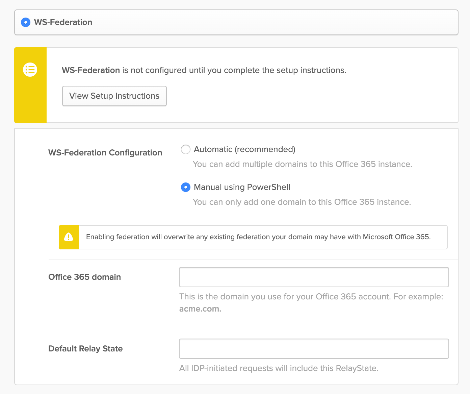Click the Automatic (recommended) label text

click(x=244, y=149)
